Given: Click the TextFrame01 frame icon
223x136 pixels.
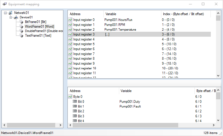Looking at the screenshot, I should 22,35.
